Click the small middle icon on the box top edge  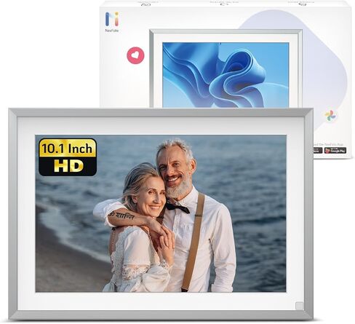pos(223,3)
